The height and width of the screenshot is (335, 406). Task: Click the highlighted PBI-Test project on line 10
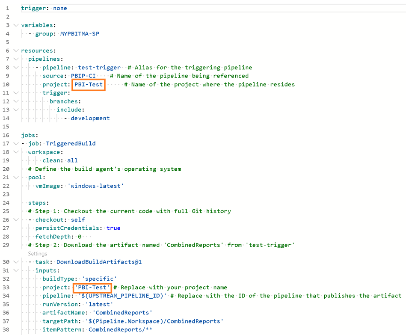tap(89, 84)
